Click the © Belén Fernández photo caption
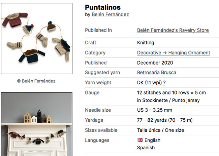This screenshot has width=219, height=156. (x=36, y=81)
